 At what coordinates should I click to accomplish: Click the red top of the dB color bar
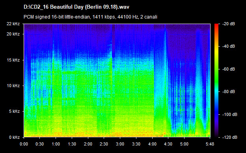(216, 26)
